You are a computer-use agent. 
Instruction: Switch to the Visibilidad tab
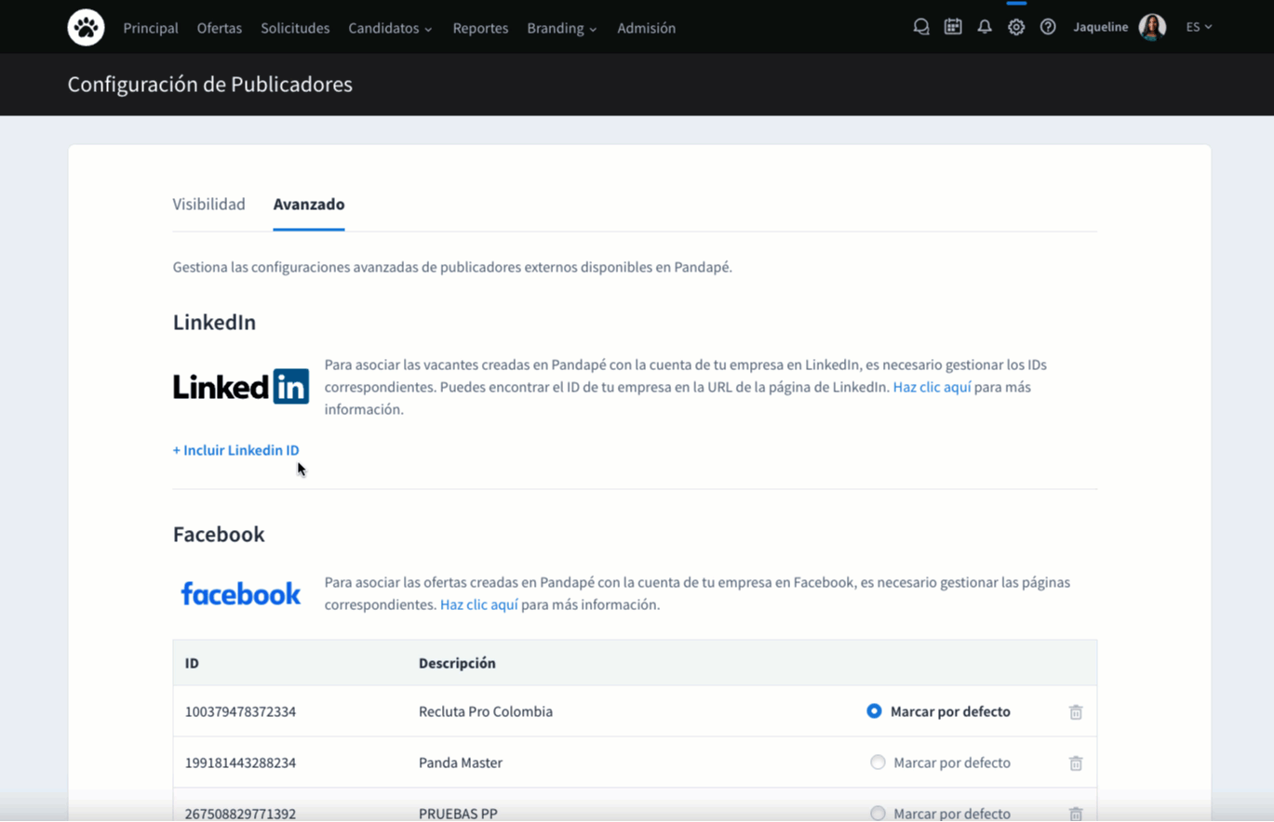click(x=208, y=205)
